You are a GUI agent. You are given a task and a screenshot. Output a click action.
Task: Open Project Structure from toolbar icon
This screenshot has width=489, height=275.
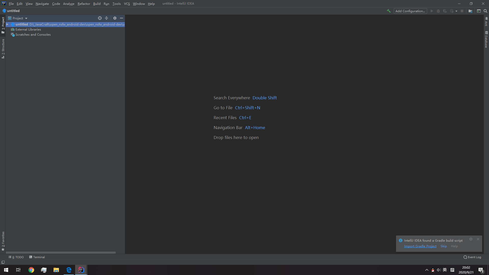tap(470, 11)
